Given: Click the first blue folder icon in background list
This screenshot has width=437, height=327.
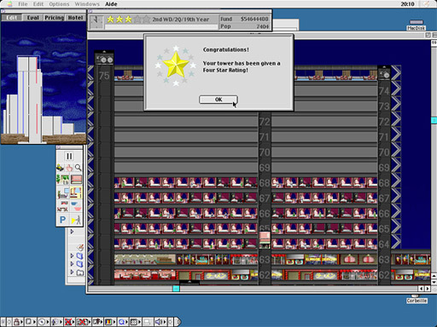Looking at the screenshot, I should tap(80, 256).
